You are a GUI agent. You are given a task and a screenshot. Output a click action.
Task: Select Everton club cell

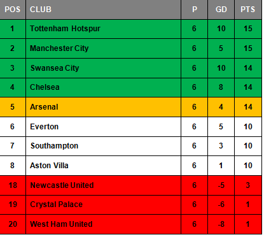coord(104,127)
